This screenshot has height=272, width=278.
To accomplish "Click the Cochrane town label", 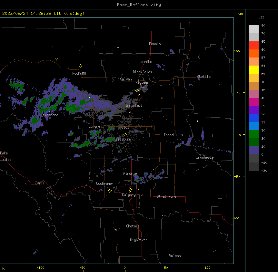I will (104, 183).
